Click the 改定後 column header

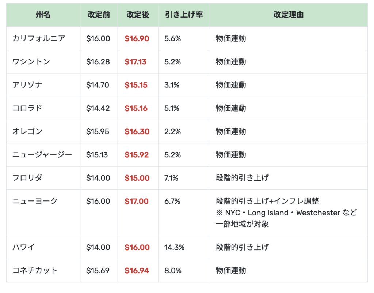(138, 15)
